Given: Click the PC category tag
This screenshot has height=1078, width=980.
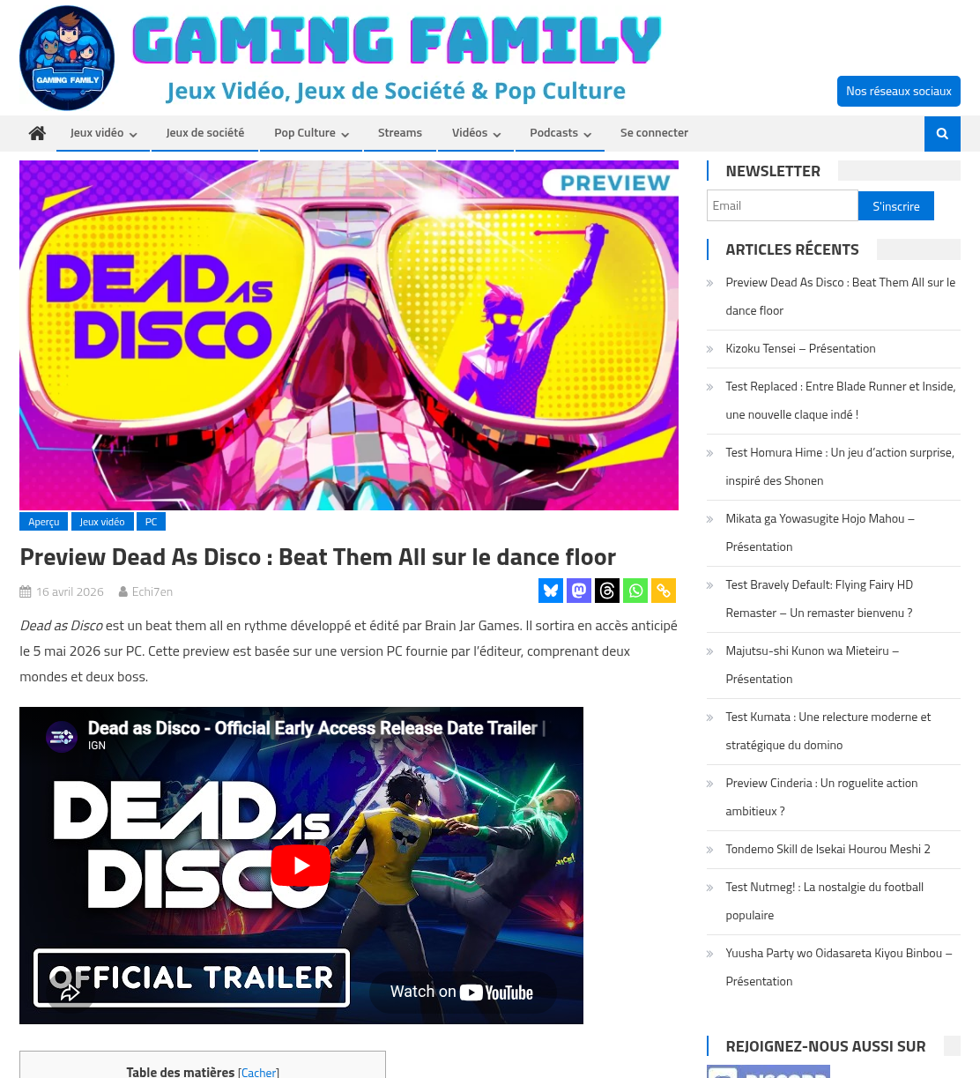Looking at the screenshot, I should [x=151, y=522].
